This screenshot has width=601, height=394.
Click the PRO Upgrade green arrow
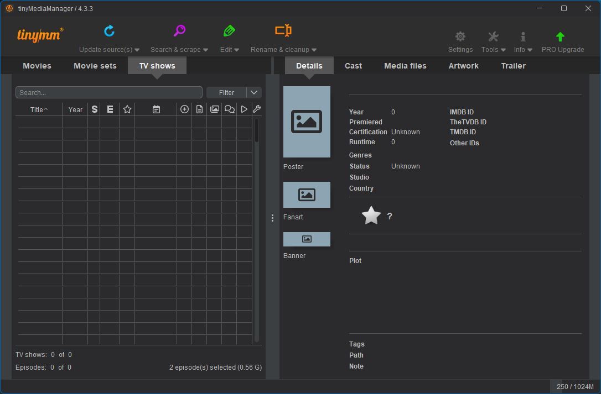(x=560, y=37)
